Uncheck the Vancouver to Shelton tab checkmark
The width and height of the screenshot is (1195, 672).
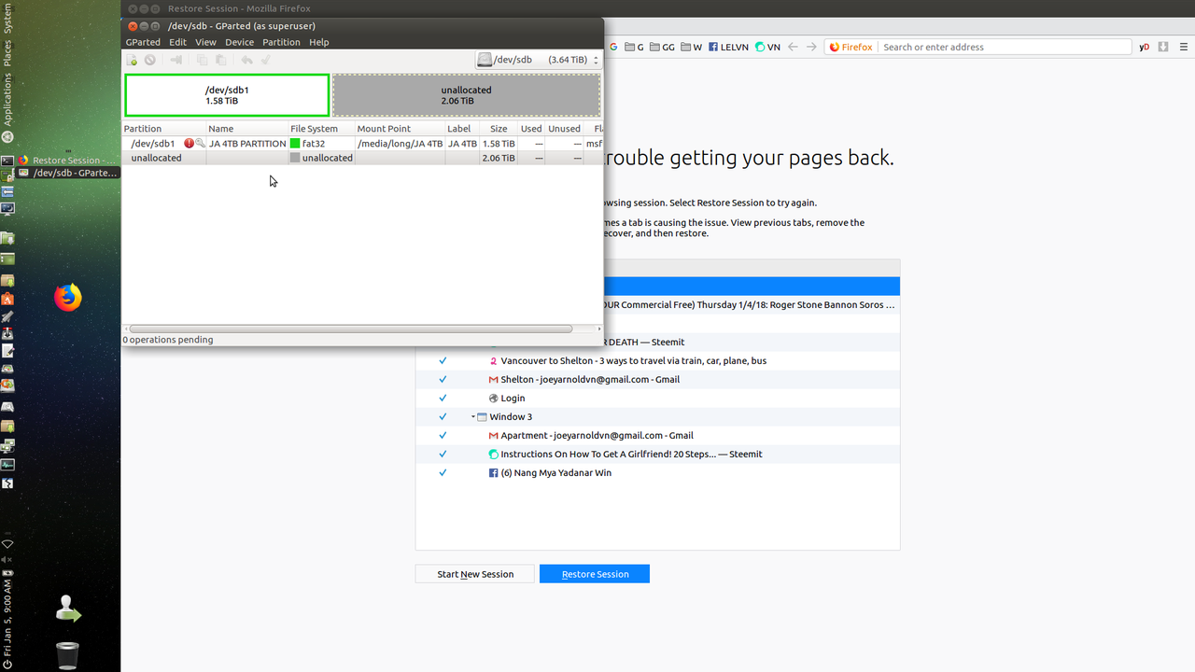(x=443, y=360)
